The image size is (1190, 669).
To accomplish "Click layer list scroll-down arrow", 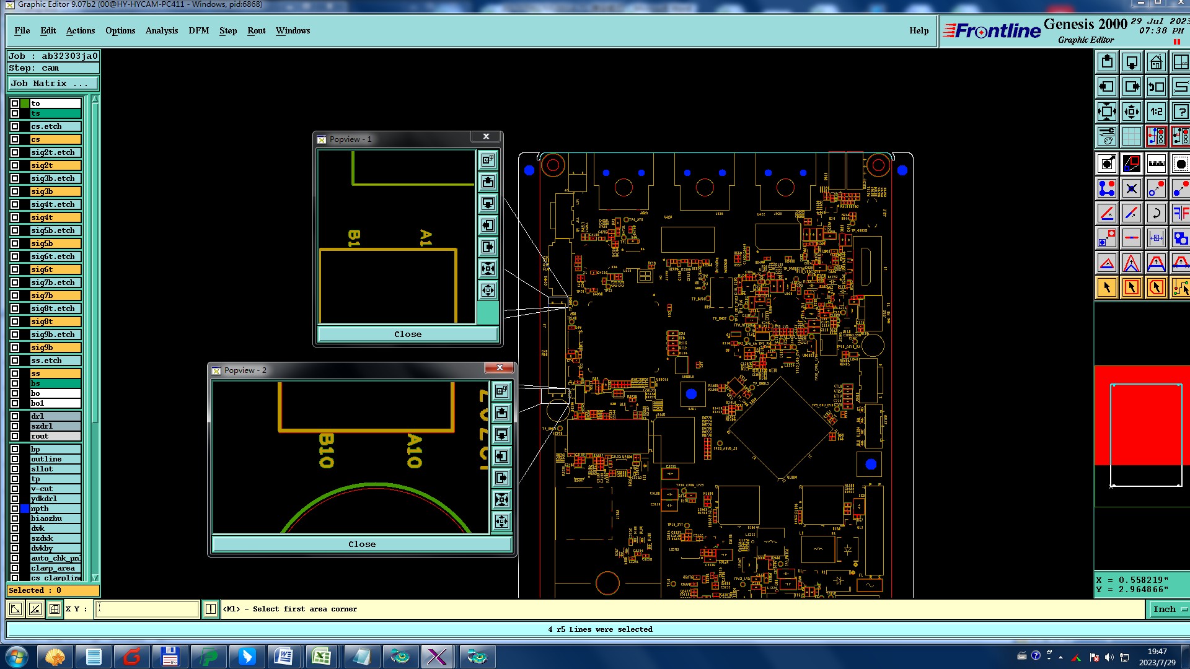I will (95, 577).
